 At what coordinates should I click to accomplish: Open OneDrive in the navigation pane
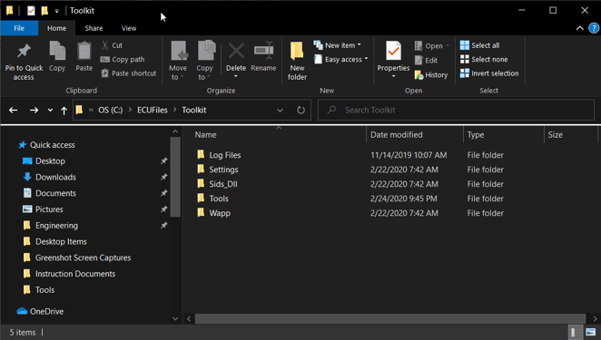(40, 311)
